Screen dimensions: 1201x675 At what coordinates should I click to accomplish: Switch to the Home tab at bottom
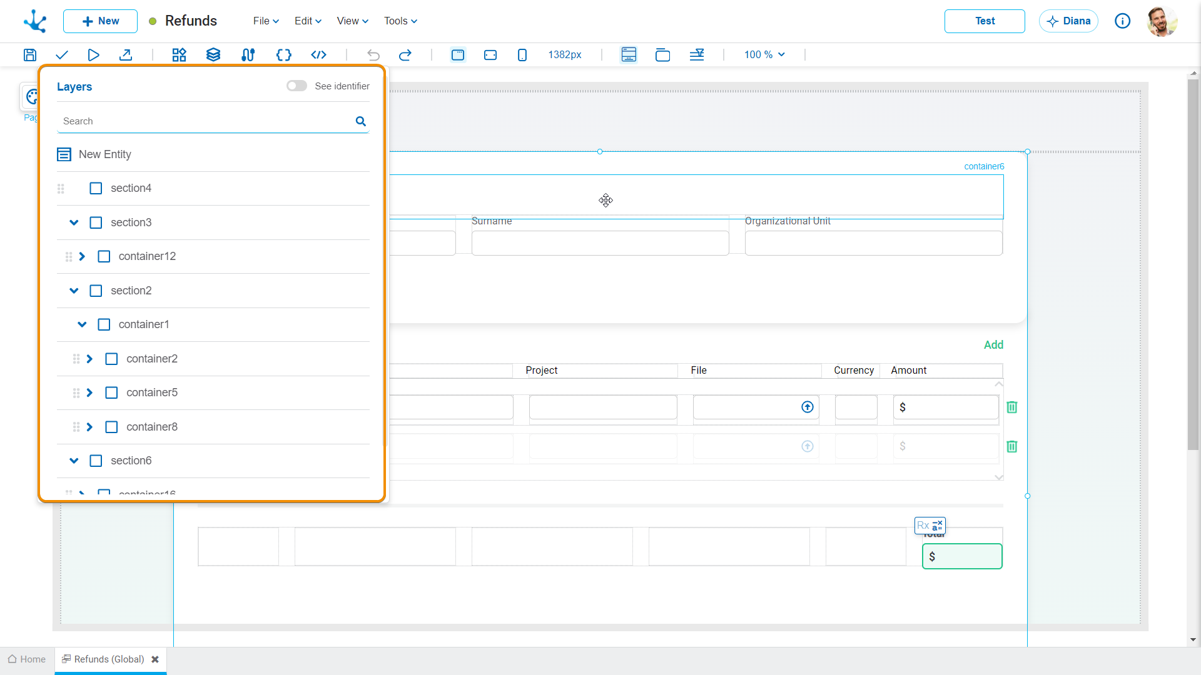coord(27,660)
